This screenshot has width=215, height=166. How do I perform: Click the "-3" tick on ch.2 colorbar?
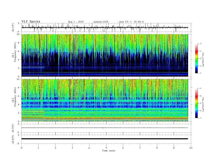point(200,88)
